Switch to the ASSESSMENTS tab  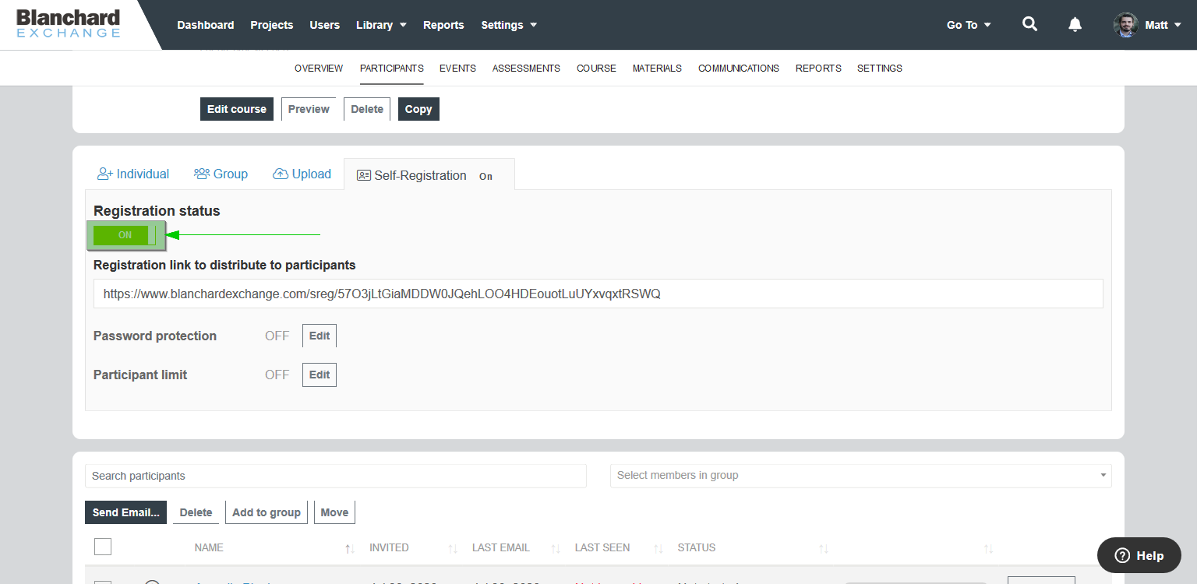(x=526, y=68)
